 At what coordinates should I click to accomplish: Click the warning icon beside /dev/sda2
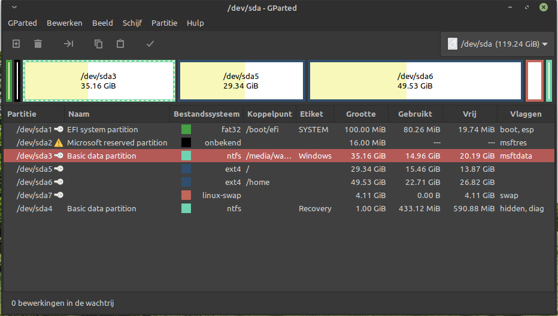pos(58,143)
